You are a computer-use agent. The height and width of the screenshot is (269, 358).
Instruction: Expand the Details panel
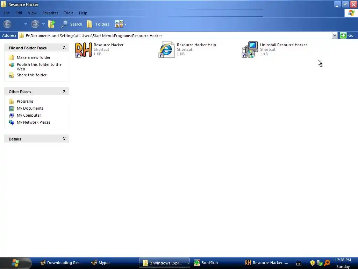[64, 139]
